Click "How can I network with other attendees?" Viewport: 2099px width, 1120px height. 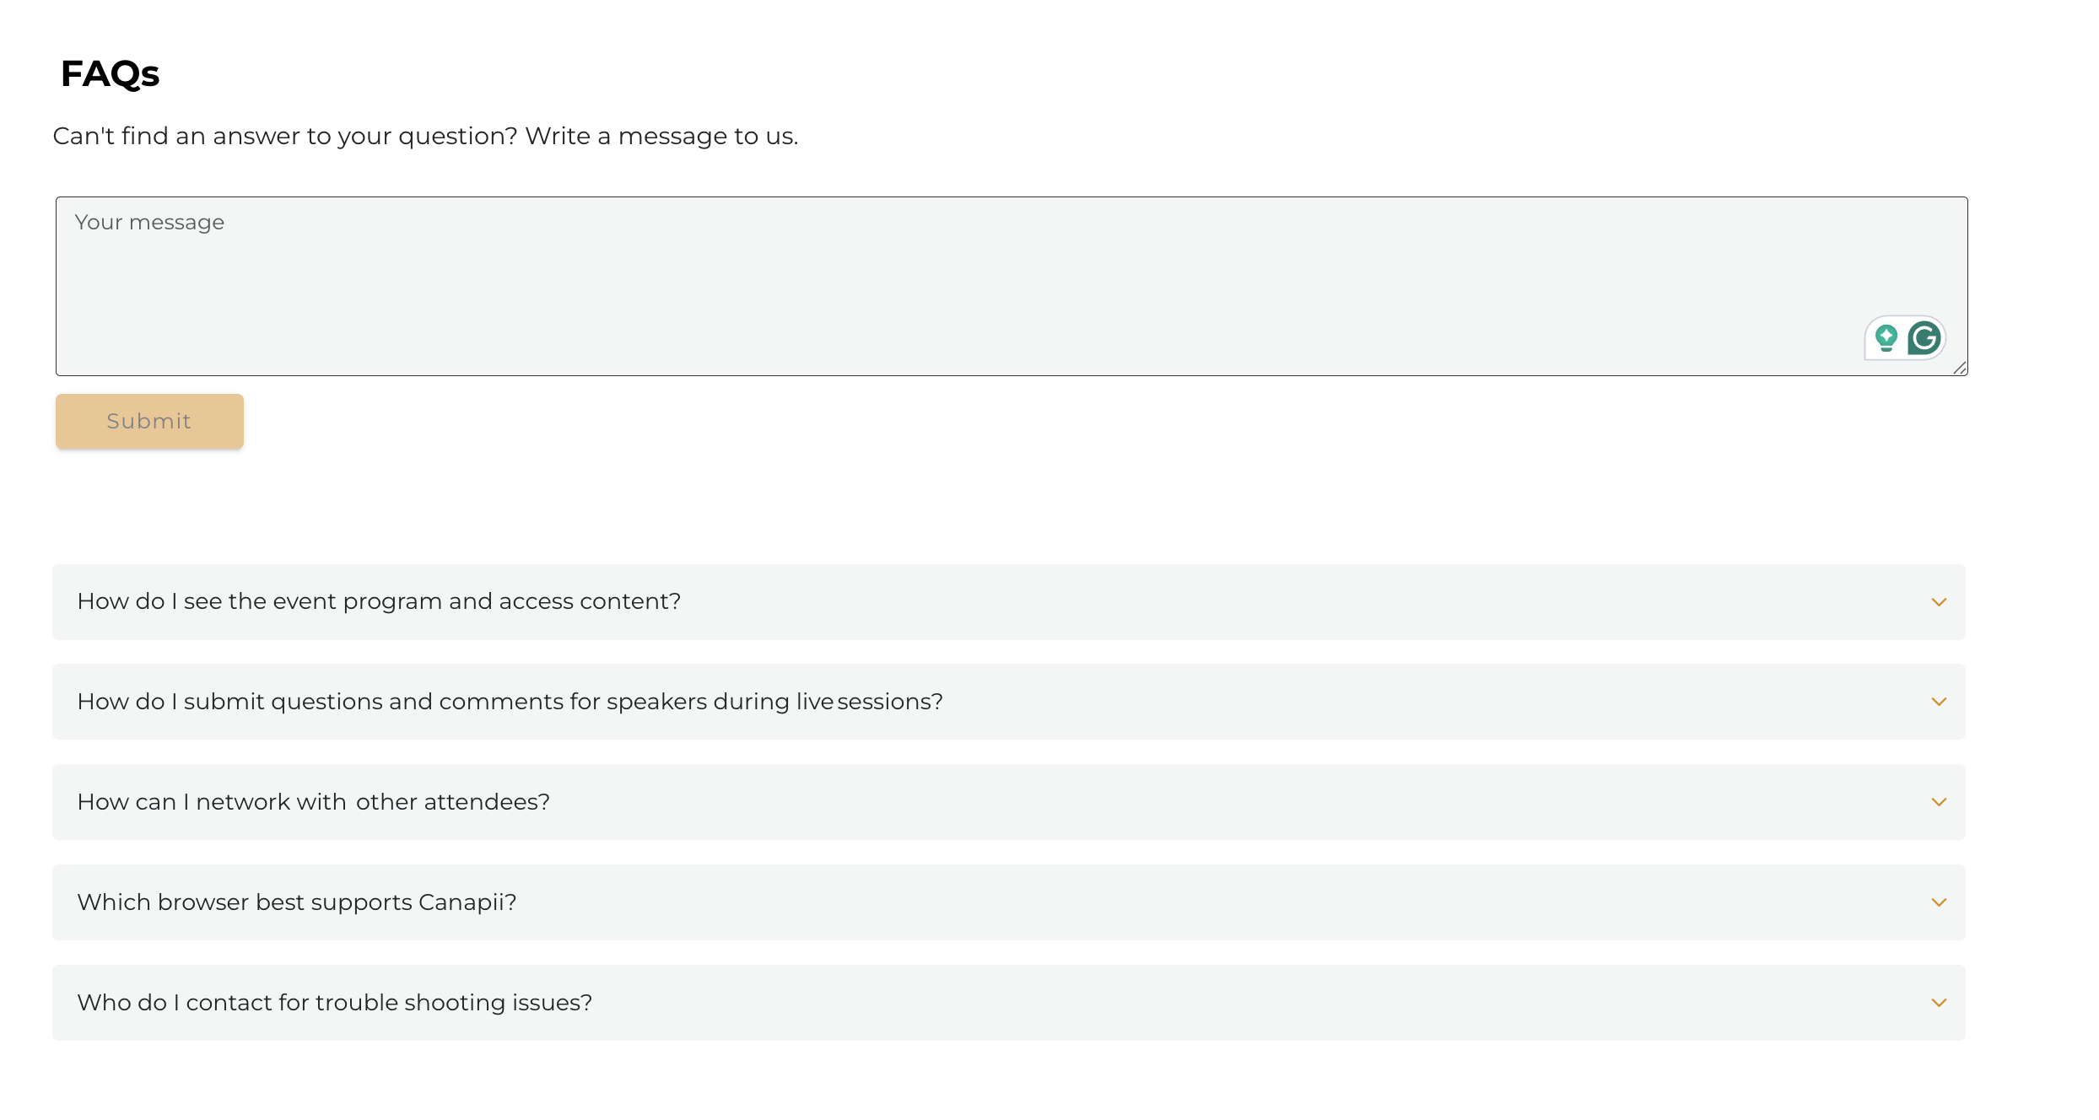(313, 802)
